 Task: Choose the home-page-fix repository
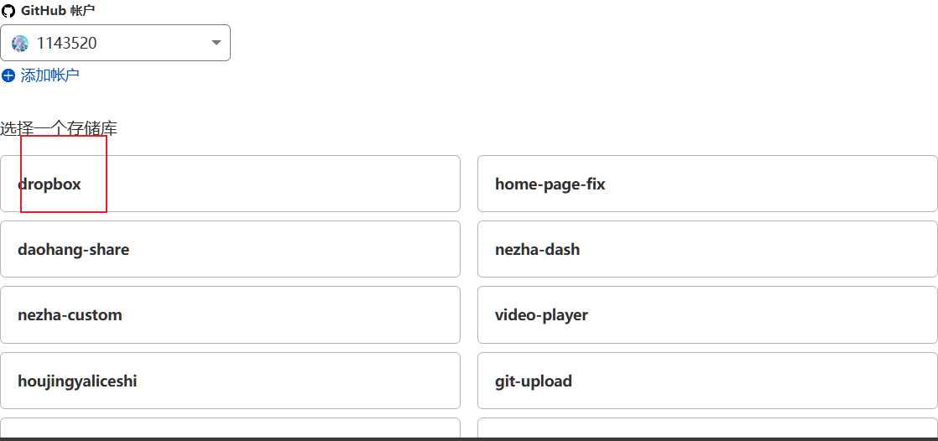550,184
